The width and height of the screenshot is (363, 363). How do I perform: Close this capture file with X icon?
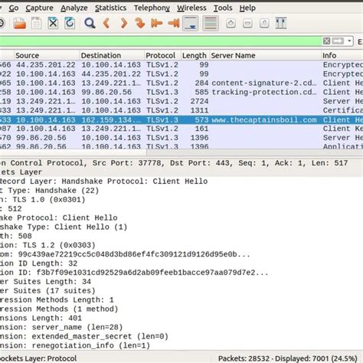click(x=53, y=23)
